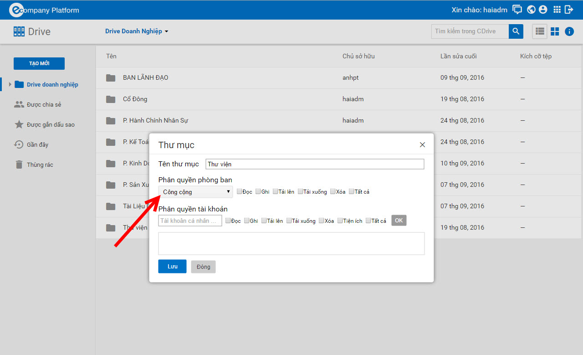Click the Lưu save button
Screen dimensions: 583x355
[172, 266]
